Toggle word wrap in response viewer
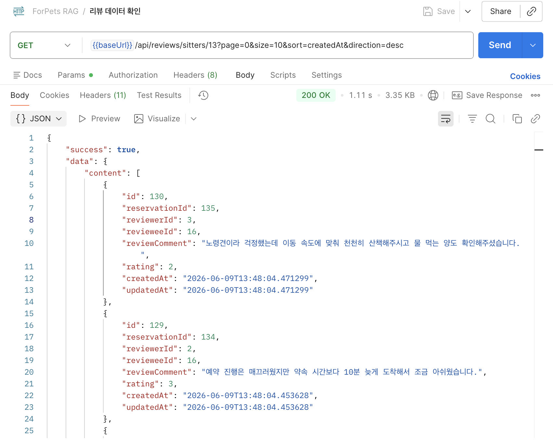553x442 pixels. (446, 119)
